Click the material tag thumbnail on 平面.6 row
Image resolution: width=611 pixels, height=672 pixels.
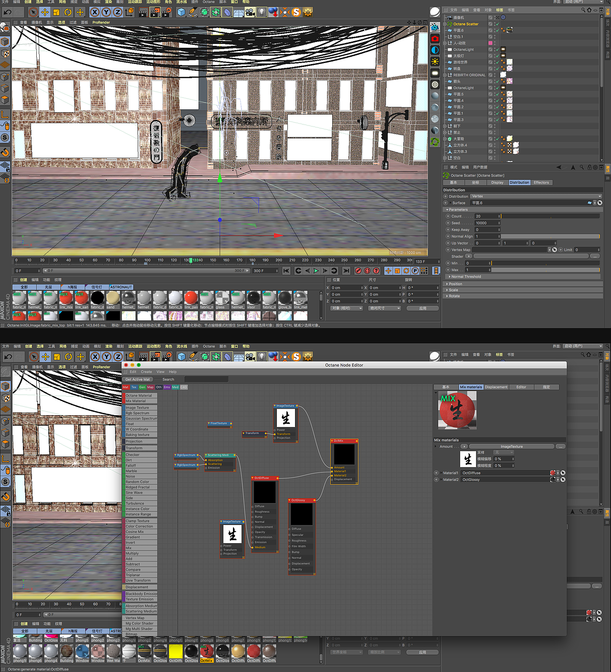509,30
